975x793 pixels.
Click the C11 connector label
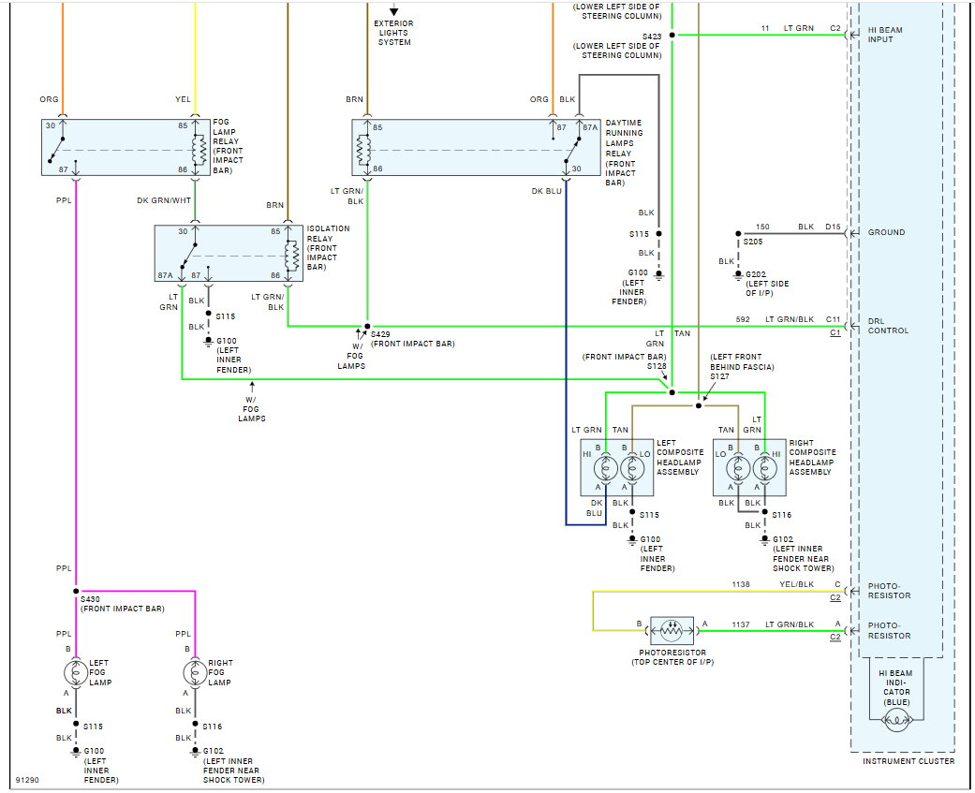pyautogui.click(x=834, y=319)
